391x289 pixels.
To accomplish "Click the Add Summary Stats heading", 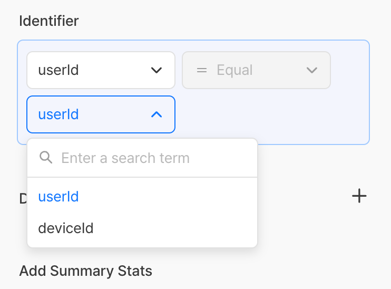I will point(86,271).
